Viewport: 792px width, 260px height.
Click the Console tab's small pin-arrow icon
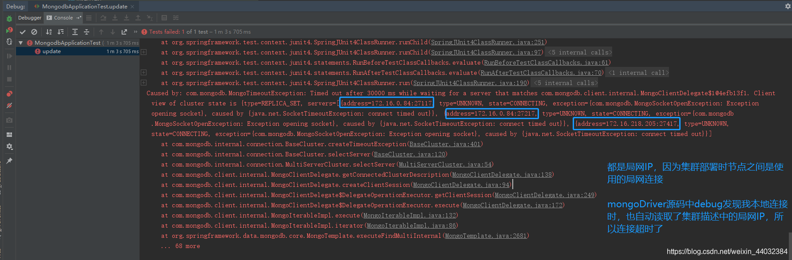[x=79, y=18]
